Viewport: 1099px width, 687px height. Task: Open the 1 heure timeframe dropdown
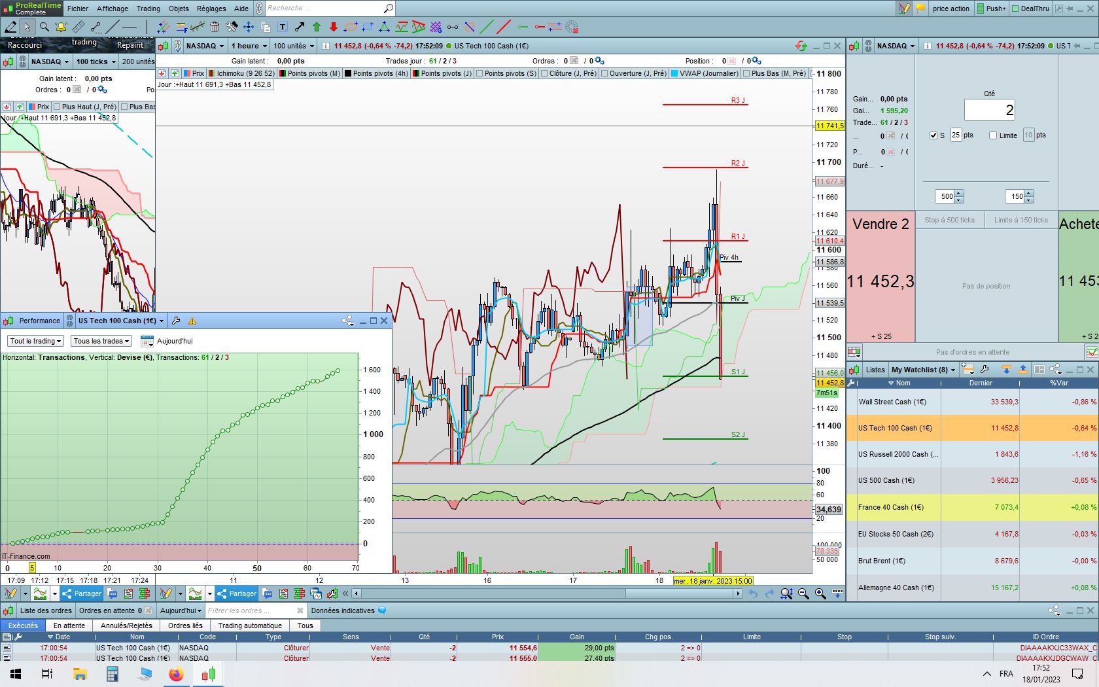pyautogui.click(x=249, y=46)
